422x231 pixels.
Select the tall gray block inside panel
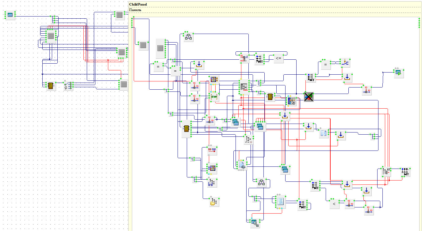tap(160, 48)
